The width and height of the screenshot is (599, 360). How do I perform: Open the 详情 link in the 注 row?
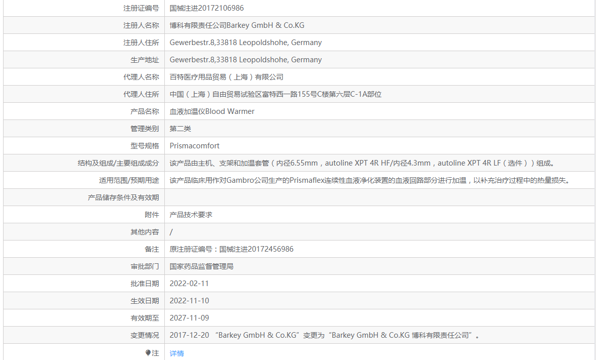pyautogui.click(x=177, y=353)
